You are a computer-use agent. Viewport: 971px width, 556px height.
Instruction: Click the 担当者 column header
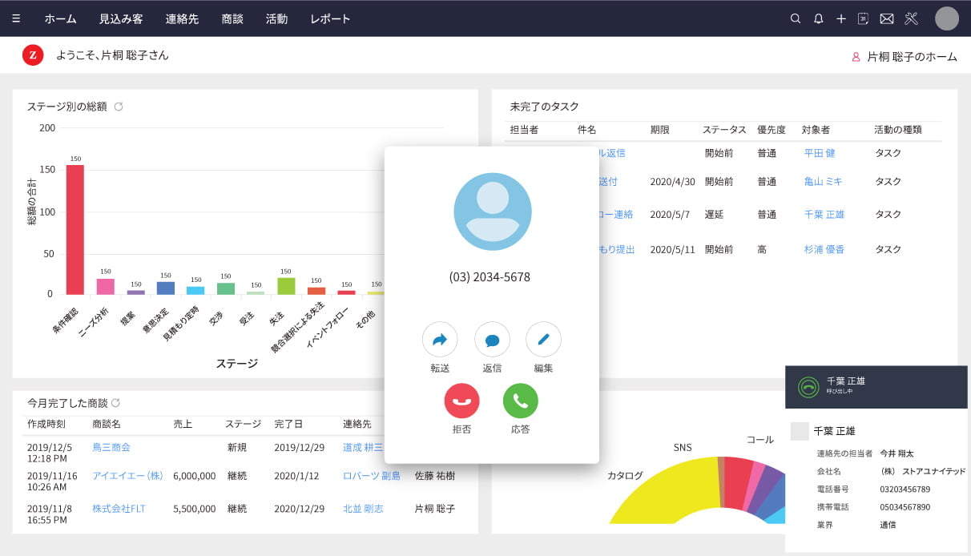[524, 130]
